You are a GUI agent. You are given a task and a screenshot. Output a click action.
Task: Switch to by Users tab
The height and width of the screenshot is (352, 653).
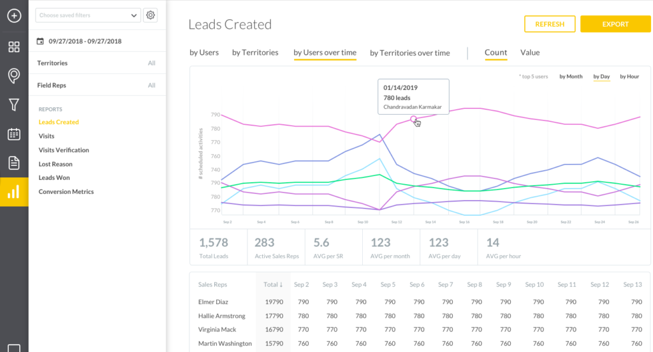(x=204, y=52)
